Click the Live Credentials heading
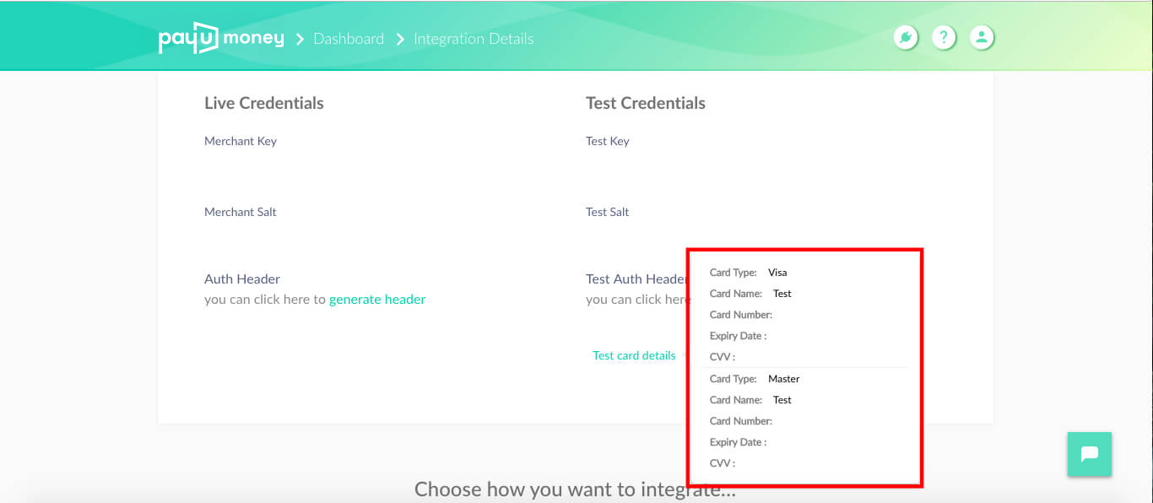 point(264,103)
